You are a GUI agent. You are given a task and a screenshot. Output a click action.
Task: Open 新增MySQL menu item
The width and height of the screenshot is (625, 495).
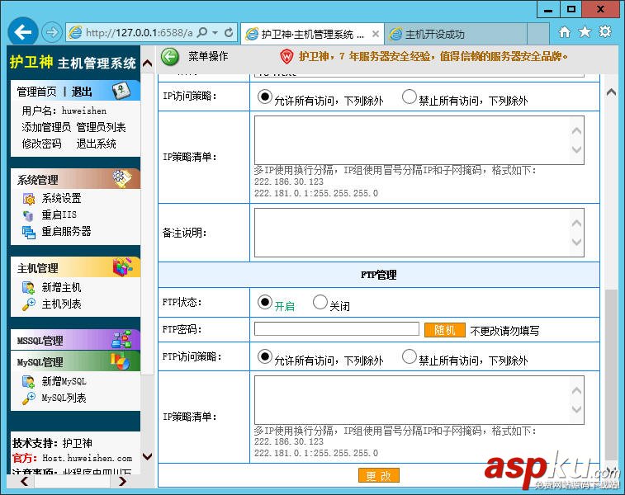pyautogui.click(x=64, y=381)
